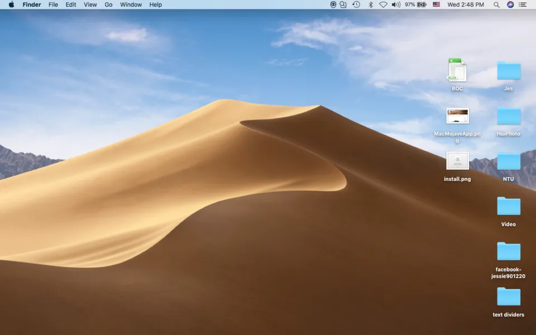Image resolution: width=536 pixels, height=335 pixels.
Task: Select the text dividers folder
Action: point(509,296)
